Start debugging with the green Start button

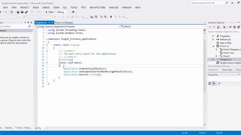click(49, 12)
